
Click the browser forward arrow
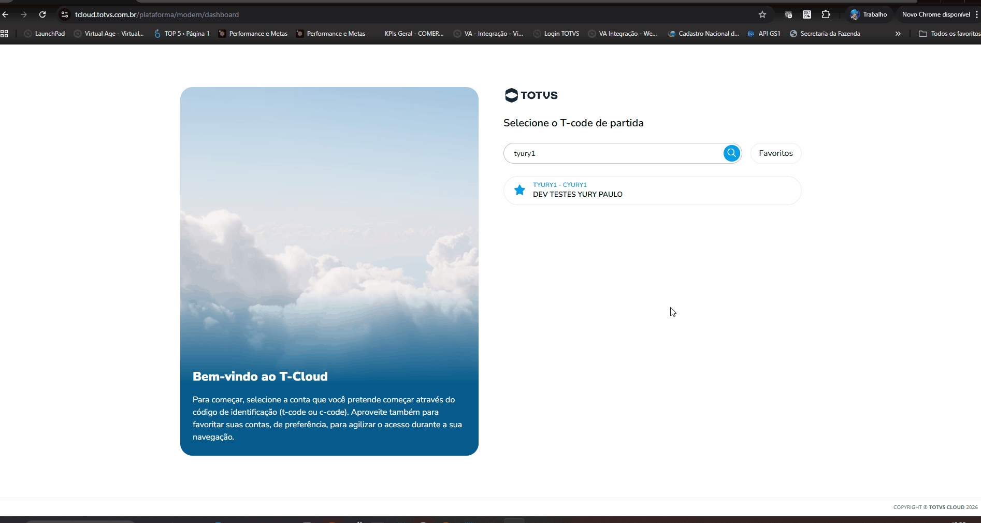click(x=24, y=14)
